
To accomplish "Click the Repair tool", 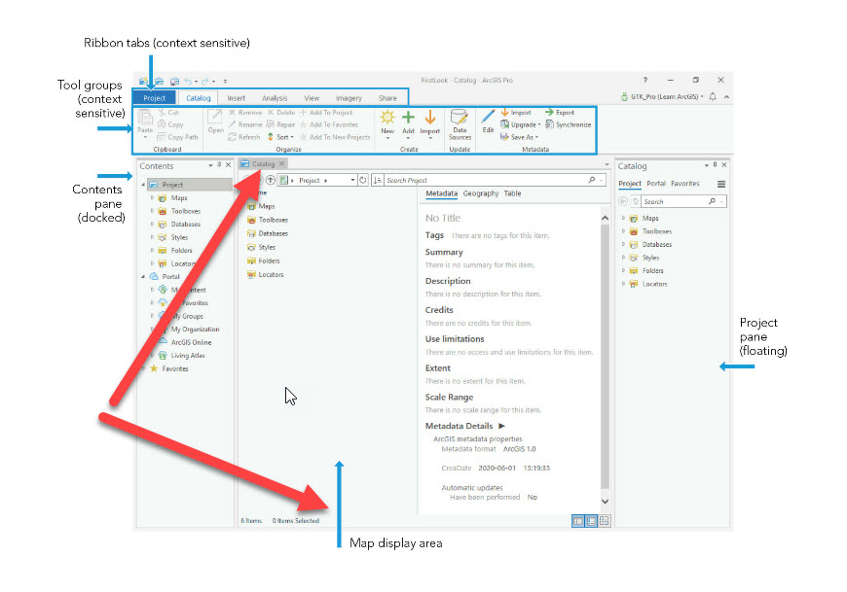I will click(x=281, y=124).
